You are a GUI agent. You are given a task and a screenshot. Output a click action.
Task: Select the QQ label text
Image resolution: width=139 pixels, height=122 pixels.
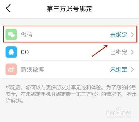pos(25,52)
